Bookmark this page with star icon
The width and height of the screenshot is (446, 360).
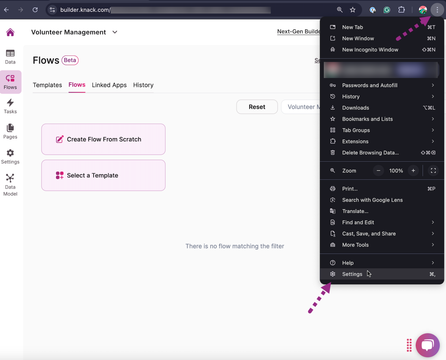(353, 10)
